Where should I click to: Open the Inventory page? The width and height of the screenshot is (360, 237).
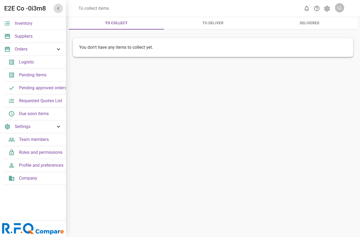(23, 23)
